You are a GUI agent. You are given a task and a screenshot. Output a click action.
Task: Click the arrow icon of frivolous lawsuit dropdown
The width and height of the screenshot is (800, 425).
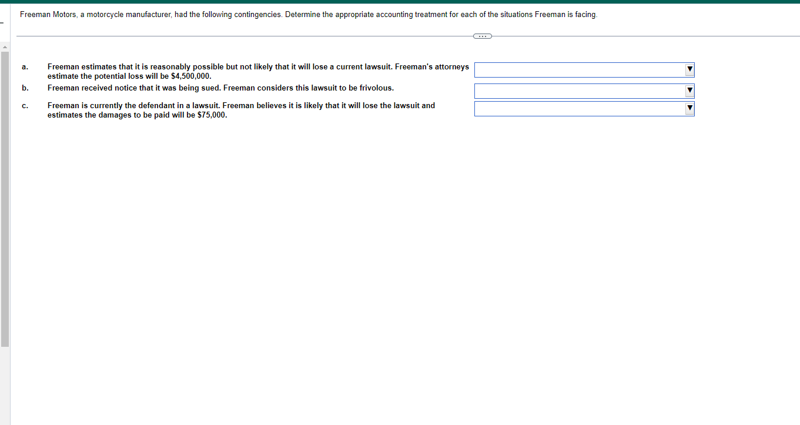690,91
